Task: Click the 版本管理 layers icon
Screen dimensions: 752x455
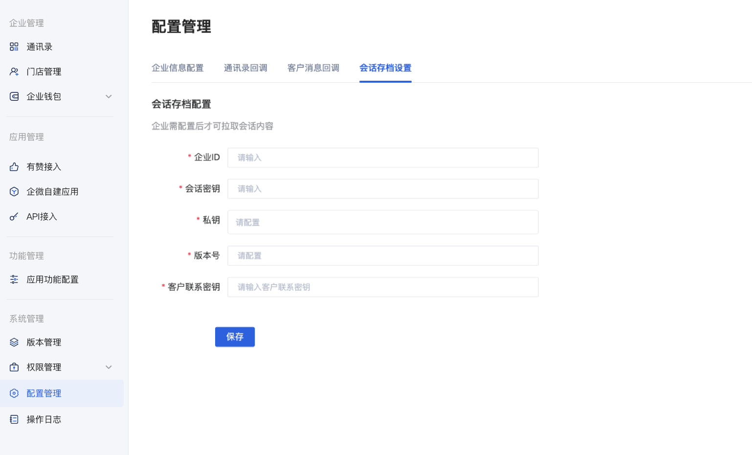Action: pos(14,342)
